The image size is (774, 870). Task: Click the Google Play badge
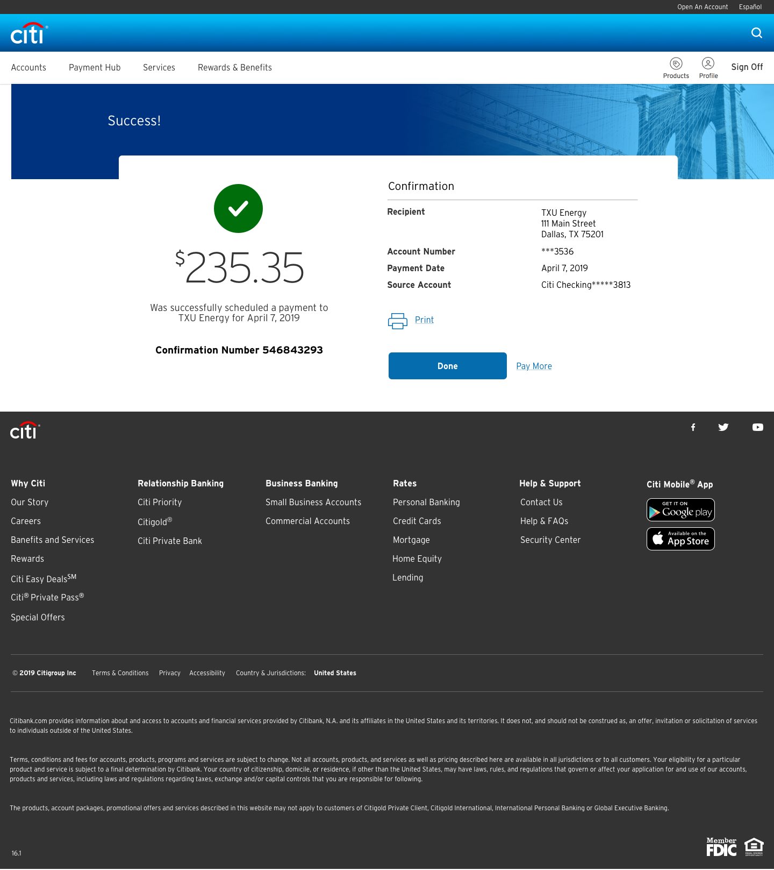[680, 510]
